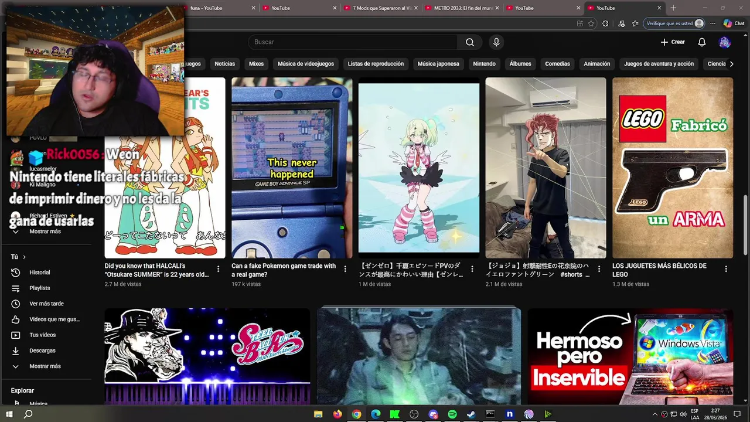This screenshot has width=750, height=422.
Task: Open Edge favorites list icon
Action: (636, 23)
